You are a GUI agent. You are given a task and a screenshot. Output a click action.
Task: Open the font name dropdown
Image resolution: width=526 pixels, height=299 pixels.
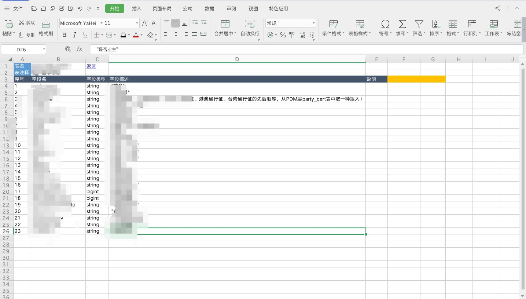102,23
